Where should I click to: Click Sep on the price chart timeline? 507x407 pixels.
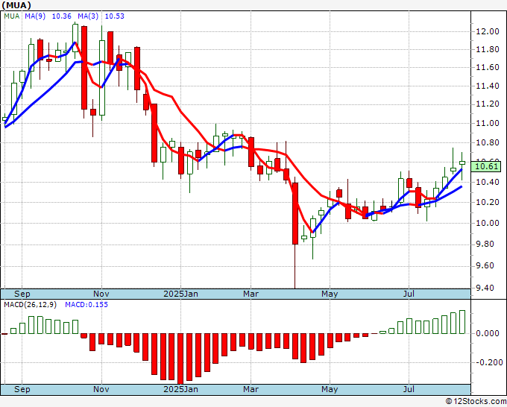[x=22, y=294]
